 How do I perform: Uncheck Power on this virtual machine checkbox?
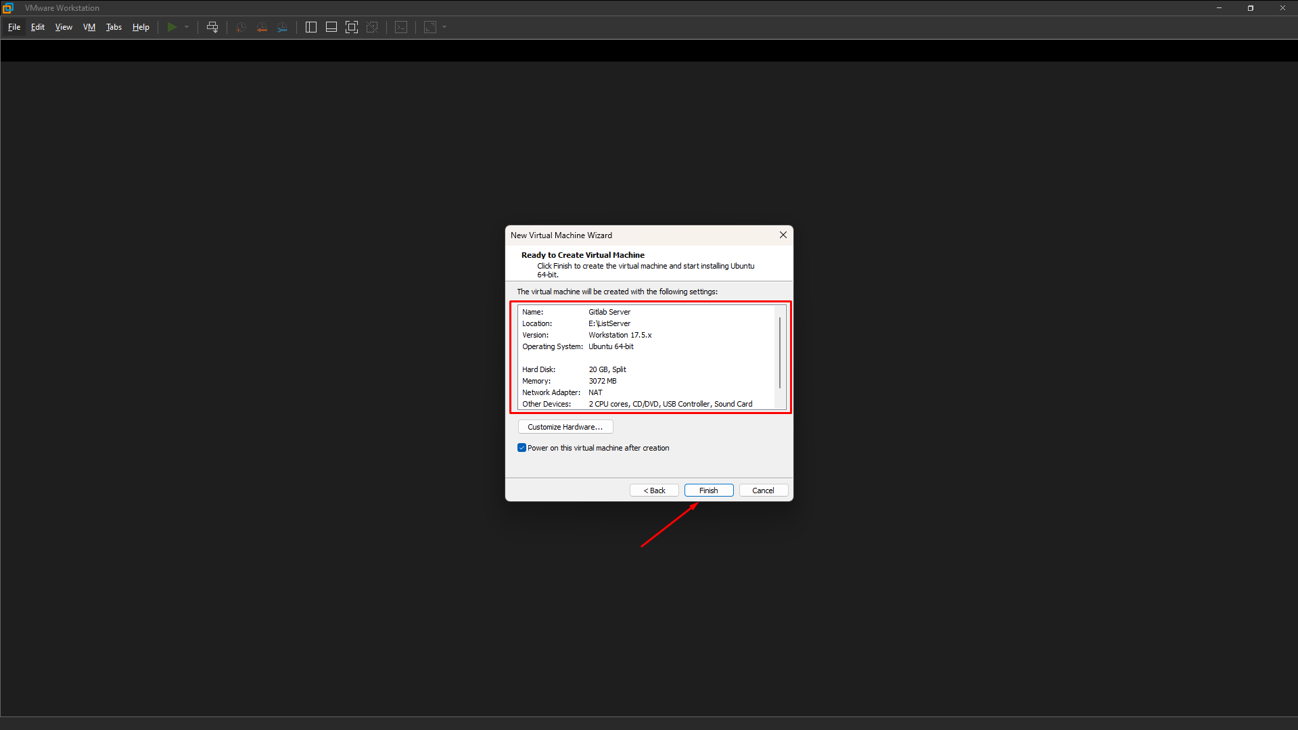click(521, 448)
